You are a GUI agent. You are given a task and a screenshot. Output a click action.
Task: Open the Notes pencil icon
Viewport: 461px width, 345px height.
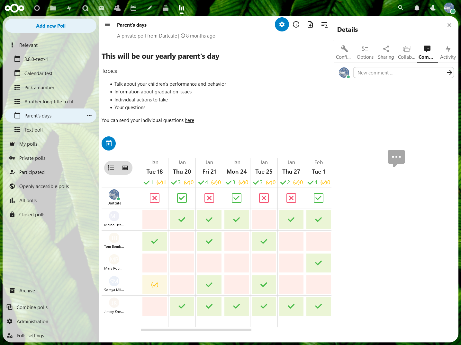click(x=149, y=8)
